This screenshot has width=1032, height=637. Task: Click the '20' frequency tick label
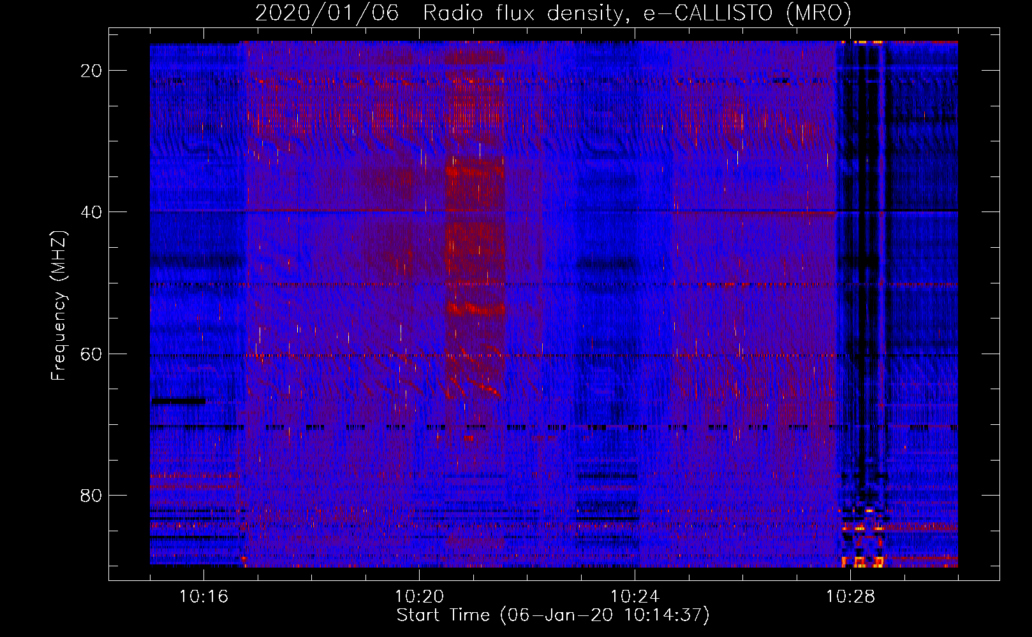pos(91,71)
